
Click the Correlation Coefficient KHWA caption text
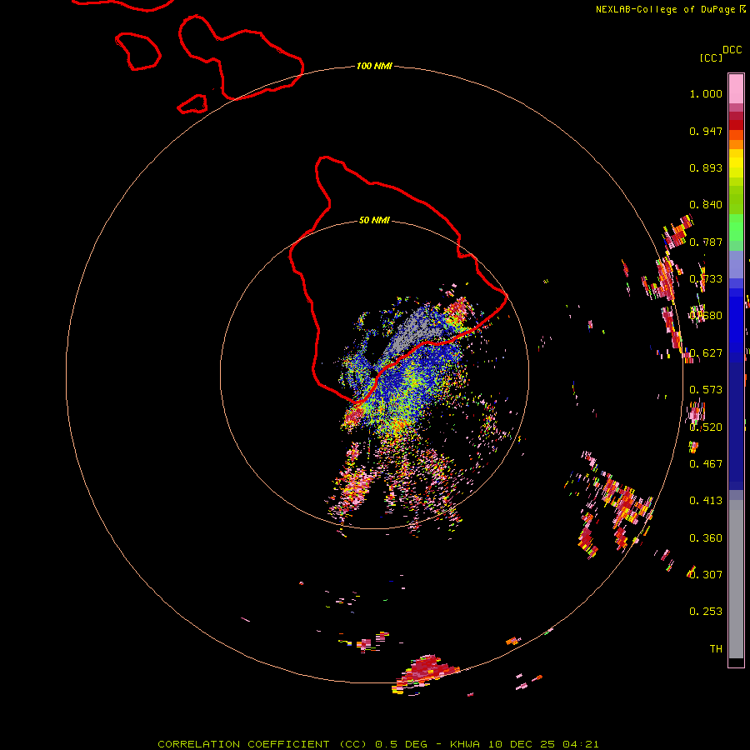point(378,744)
